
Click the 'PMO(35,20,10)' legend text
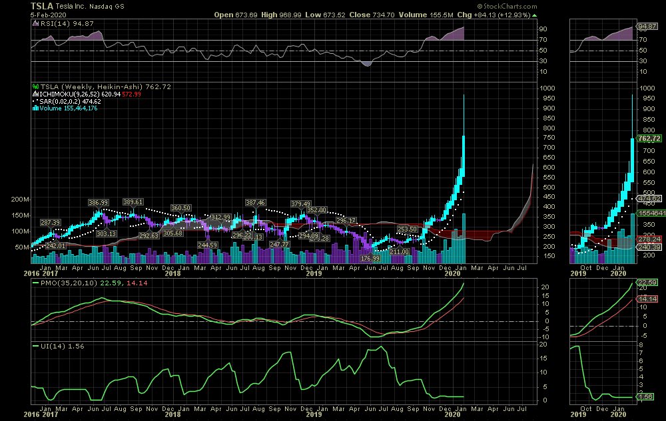point(69,283)
